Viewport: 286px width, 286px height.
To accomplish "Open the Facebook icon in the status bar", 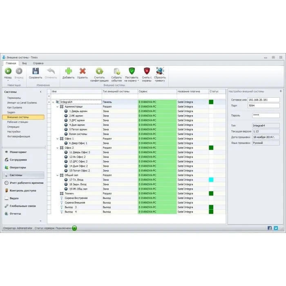I will (270, 228).
